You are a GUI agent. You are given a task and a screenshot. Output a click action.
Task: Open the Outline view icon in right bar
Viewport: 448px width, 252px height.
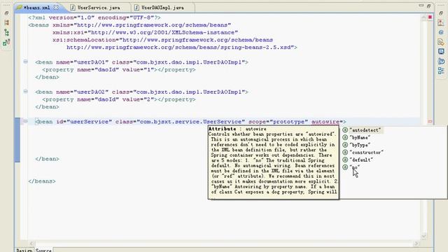pyautogui.click(x=441, y=71)
